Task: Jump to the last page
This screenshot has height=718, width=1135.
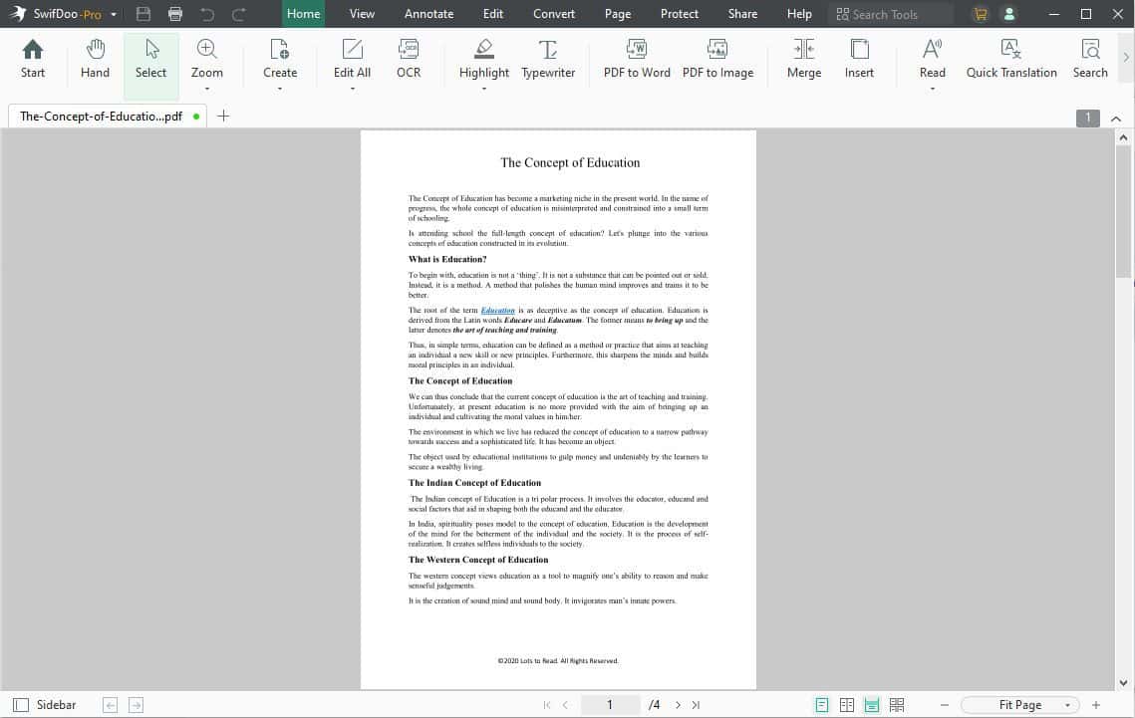Action: [696, 705]
